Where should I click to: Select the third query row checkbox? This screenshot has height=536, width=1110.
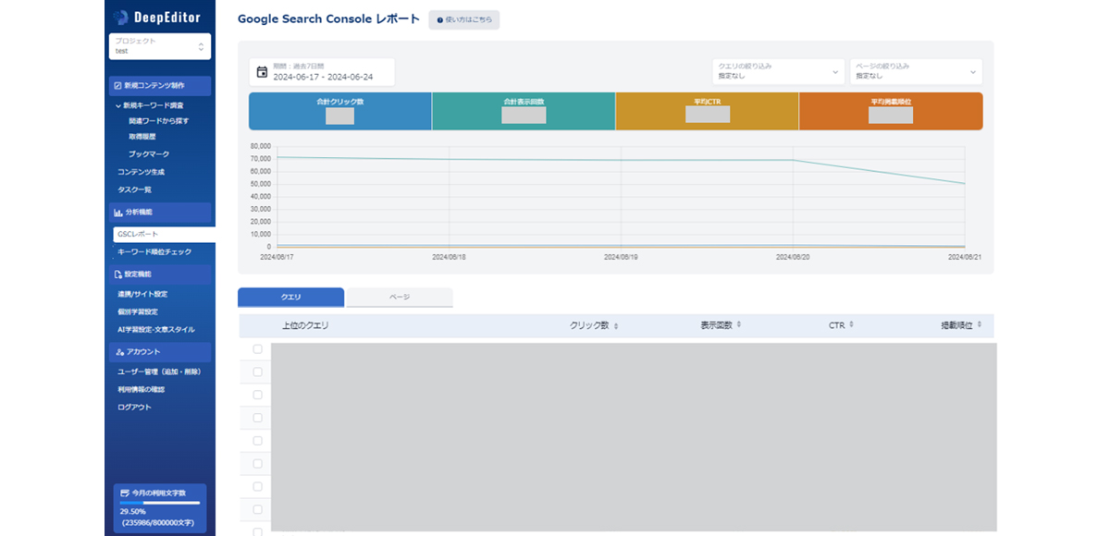(x=257, y=395)
